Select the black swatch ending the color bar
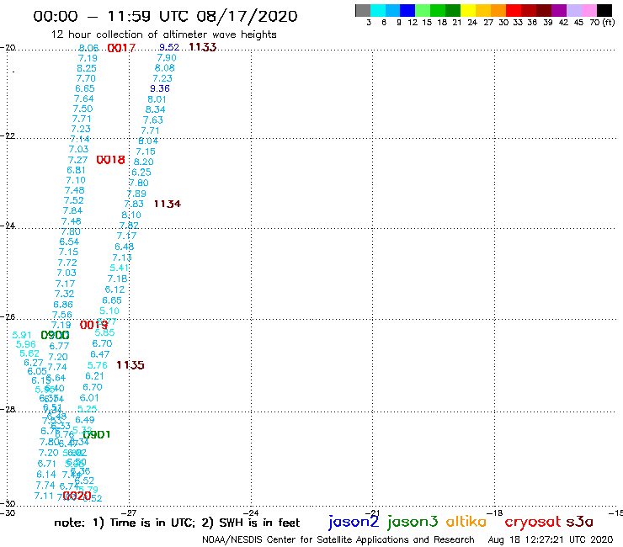 604,10
